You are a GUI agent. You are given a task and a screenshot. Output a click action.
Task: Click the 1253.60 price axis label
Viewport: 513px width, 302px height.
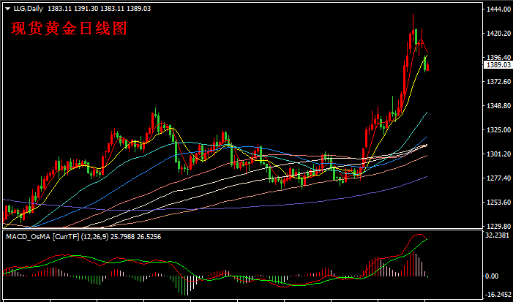[498, 203]
